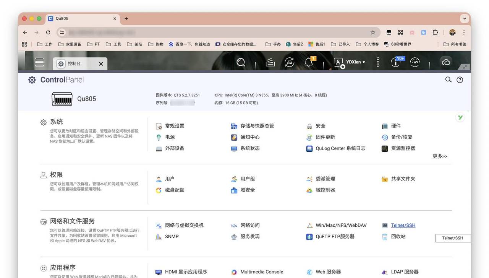The width and height of the screenshot is (489, 278).
Task: Expand 更多 to show more system settings
Action: [x=440, y=156]
